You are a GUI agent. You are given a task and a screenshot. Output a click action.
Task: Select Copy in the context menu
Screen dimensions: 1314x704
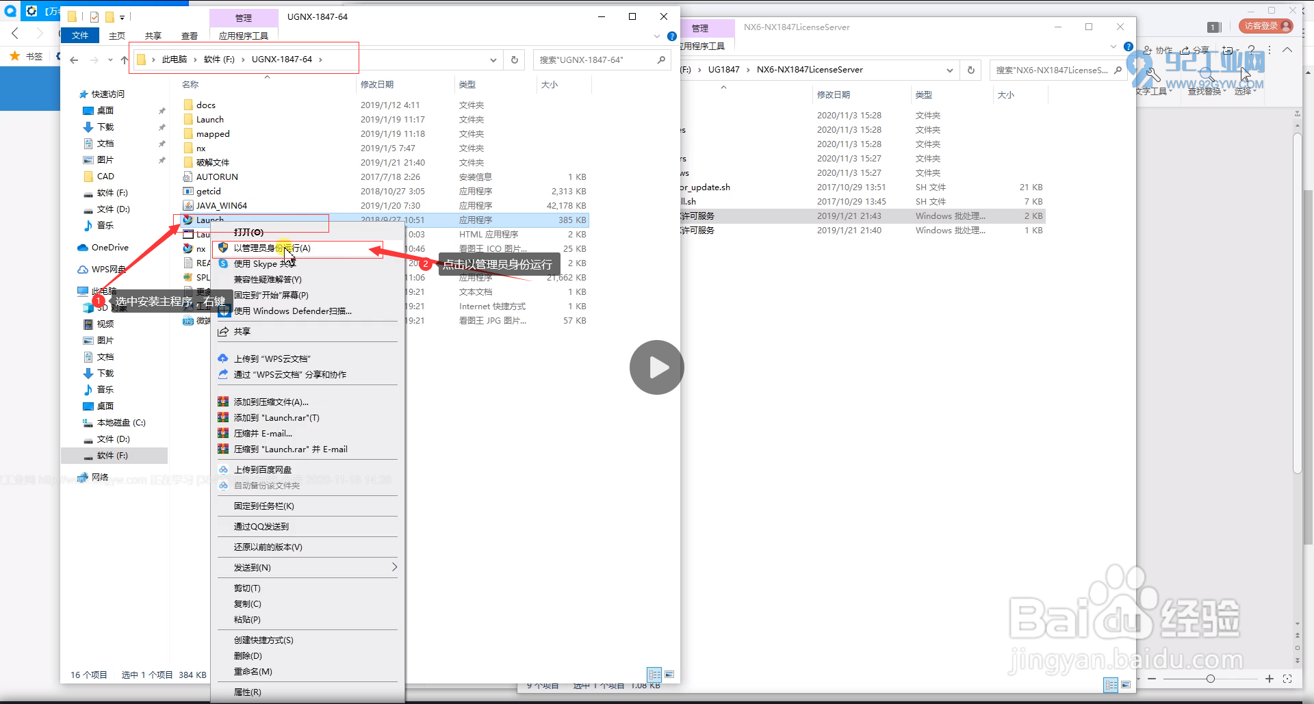(247, 603)
